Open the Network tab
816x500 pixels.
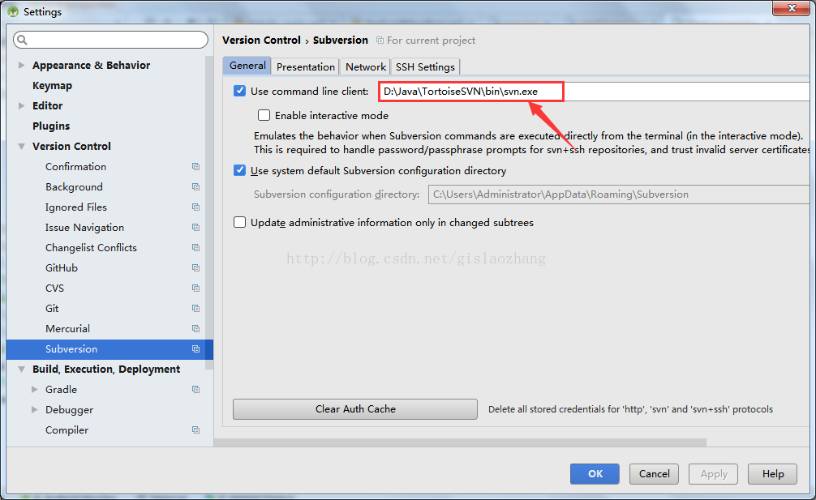(x=365, y=66)
